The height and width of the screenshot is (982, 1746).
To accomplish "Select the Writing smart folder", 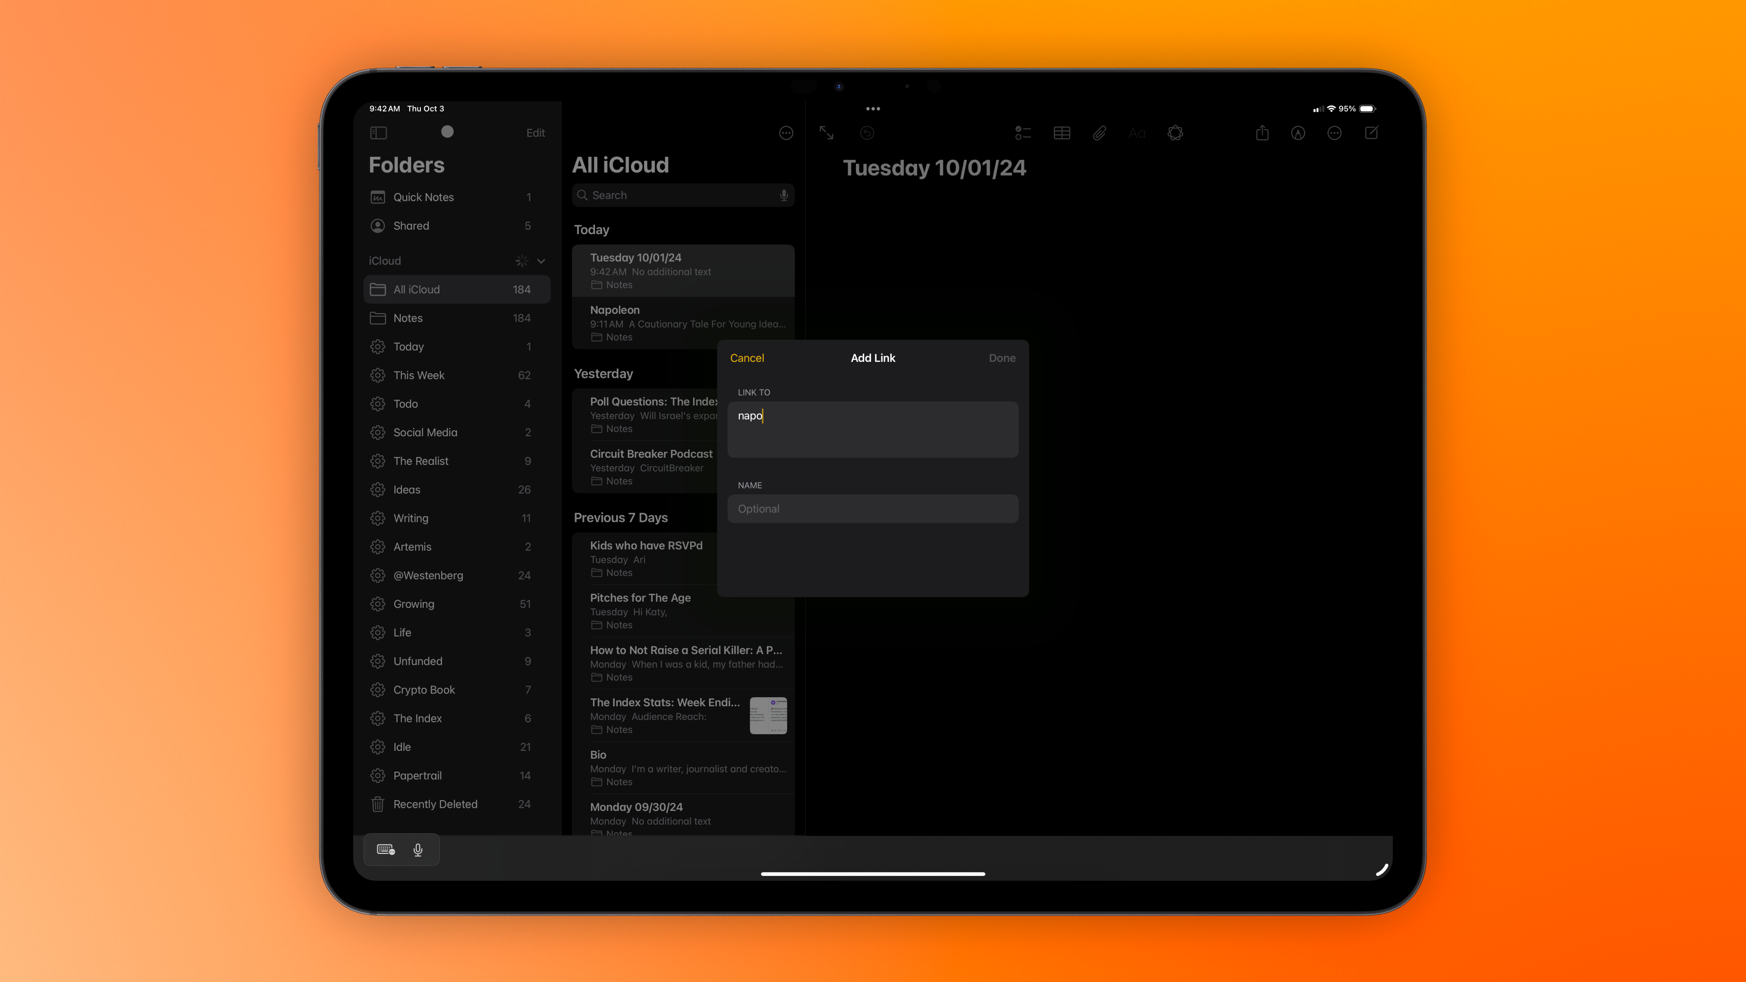I will [411, 518].
